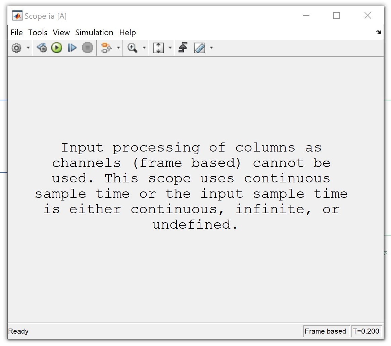Viewport: 391px width, 346px height.
Task: Open the File menu
Action: [x=16, y=33]
